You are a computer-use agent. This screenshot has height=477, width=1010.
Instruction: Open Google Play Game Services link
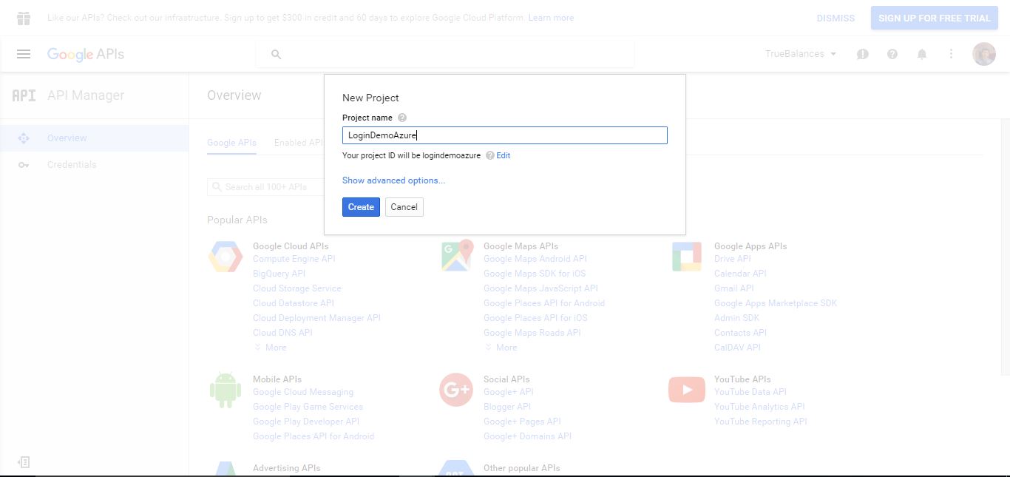coord(308,407)
